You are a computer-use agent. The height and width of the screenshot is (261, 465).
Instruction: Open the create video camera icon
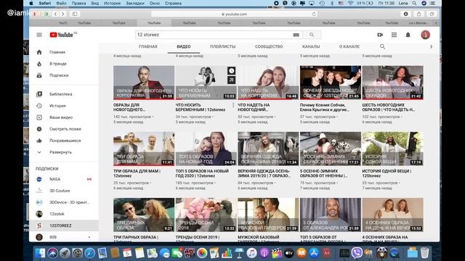coord(380,35)
